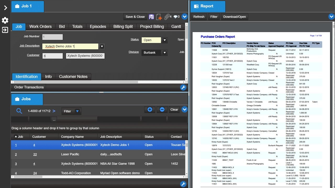Click the save floppy disk icon
Screen dimensions: 335x188
point(151,17)
